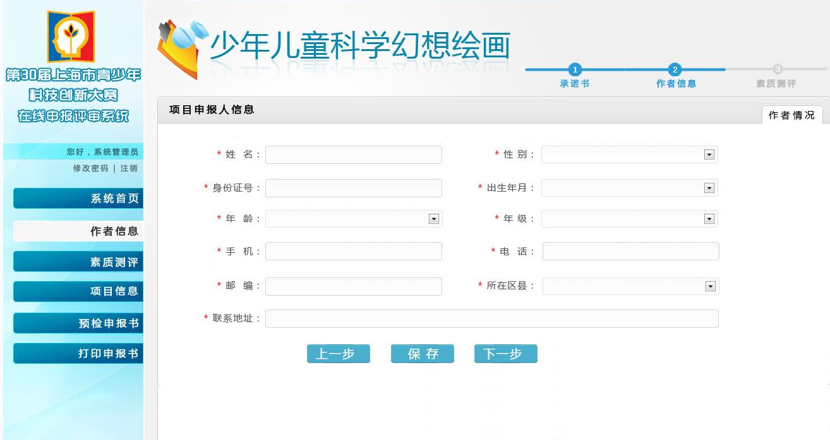Focus the 姓名 input field

point(353,155)
